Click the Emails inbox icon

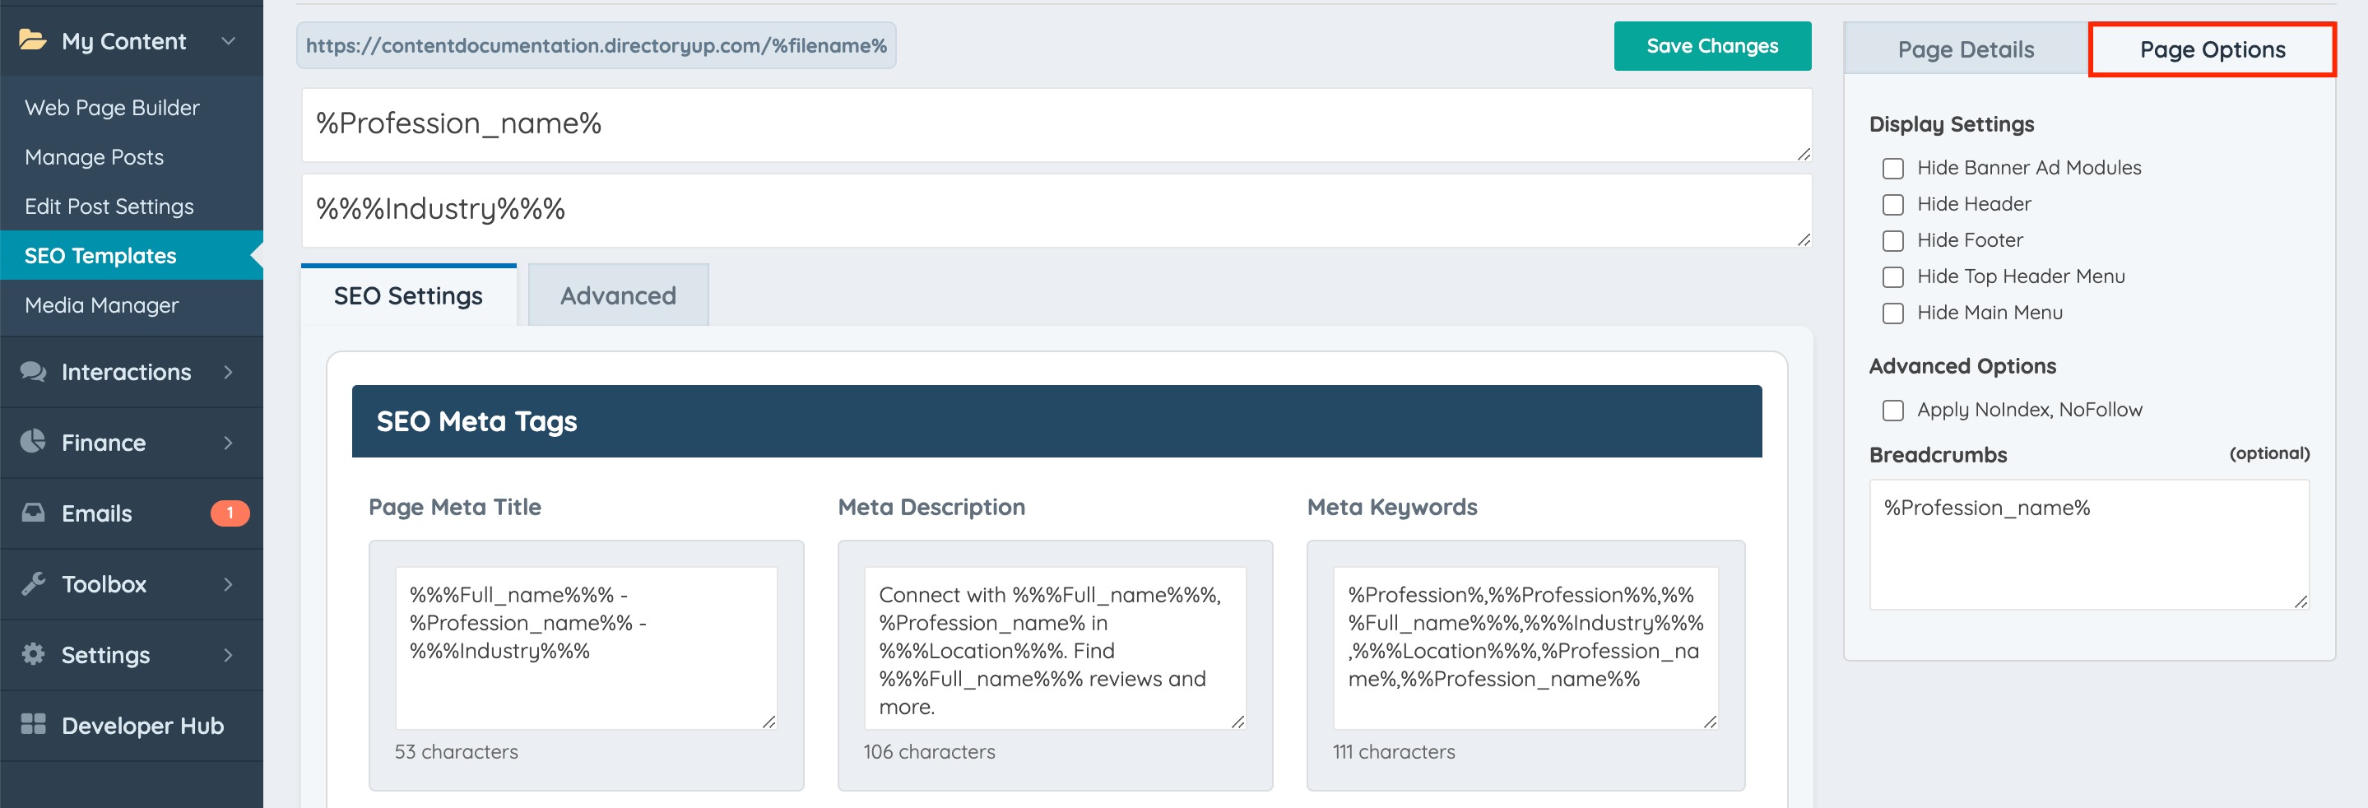(33, 512)
